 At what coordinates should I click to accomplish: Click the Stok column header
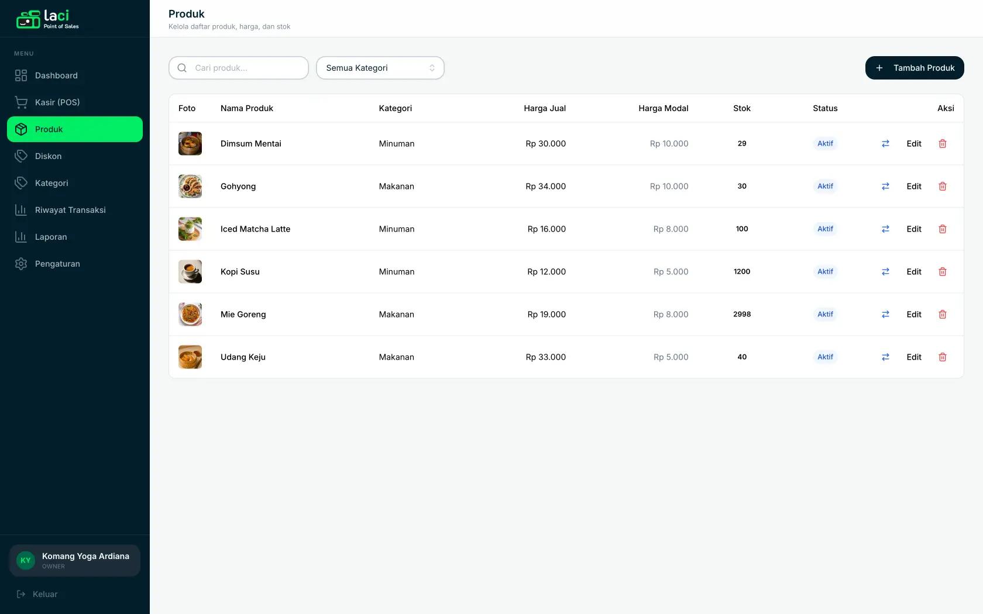[x=742, y=108]
